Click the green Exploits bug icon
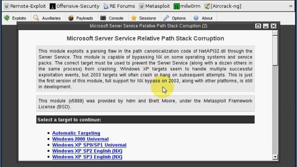The width and height of the screenshot is (297, 167). click(x=7, y=18)
